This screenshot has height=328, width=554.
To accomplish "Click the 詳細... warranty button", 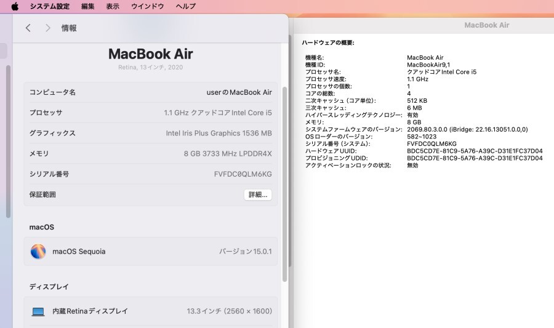I will (x=258, y=194).
